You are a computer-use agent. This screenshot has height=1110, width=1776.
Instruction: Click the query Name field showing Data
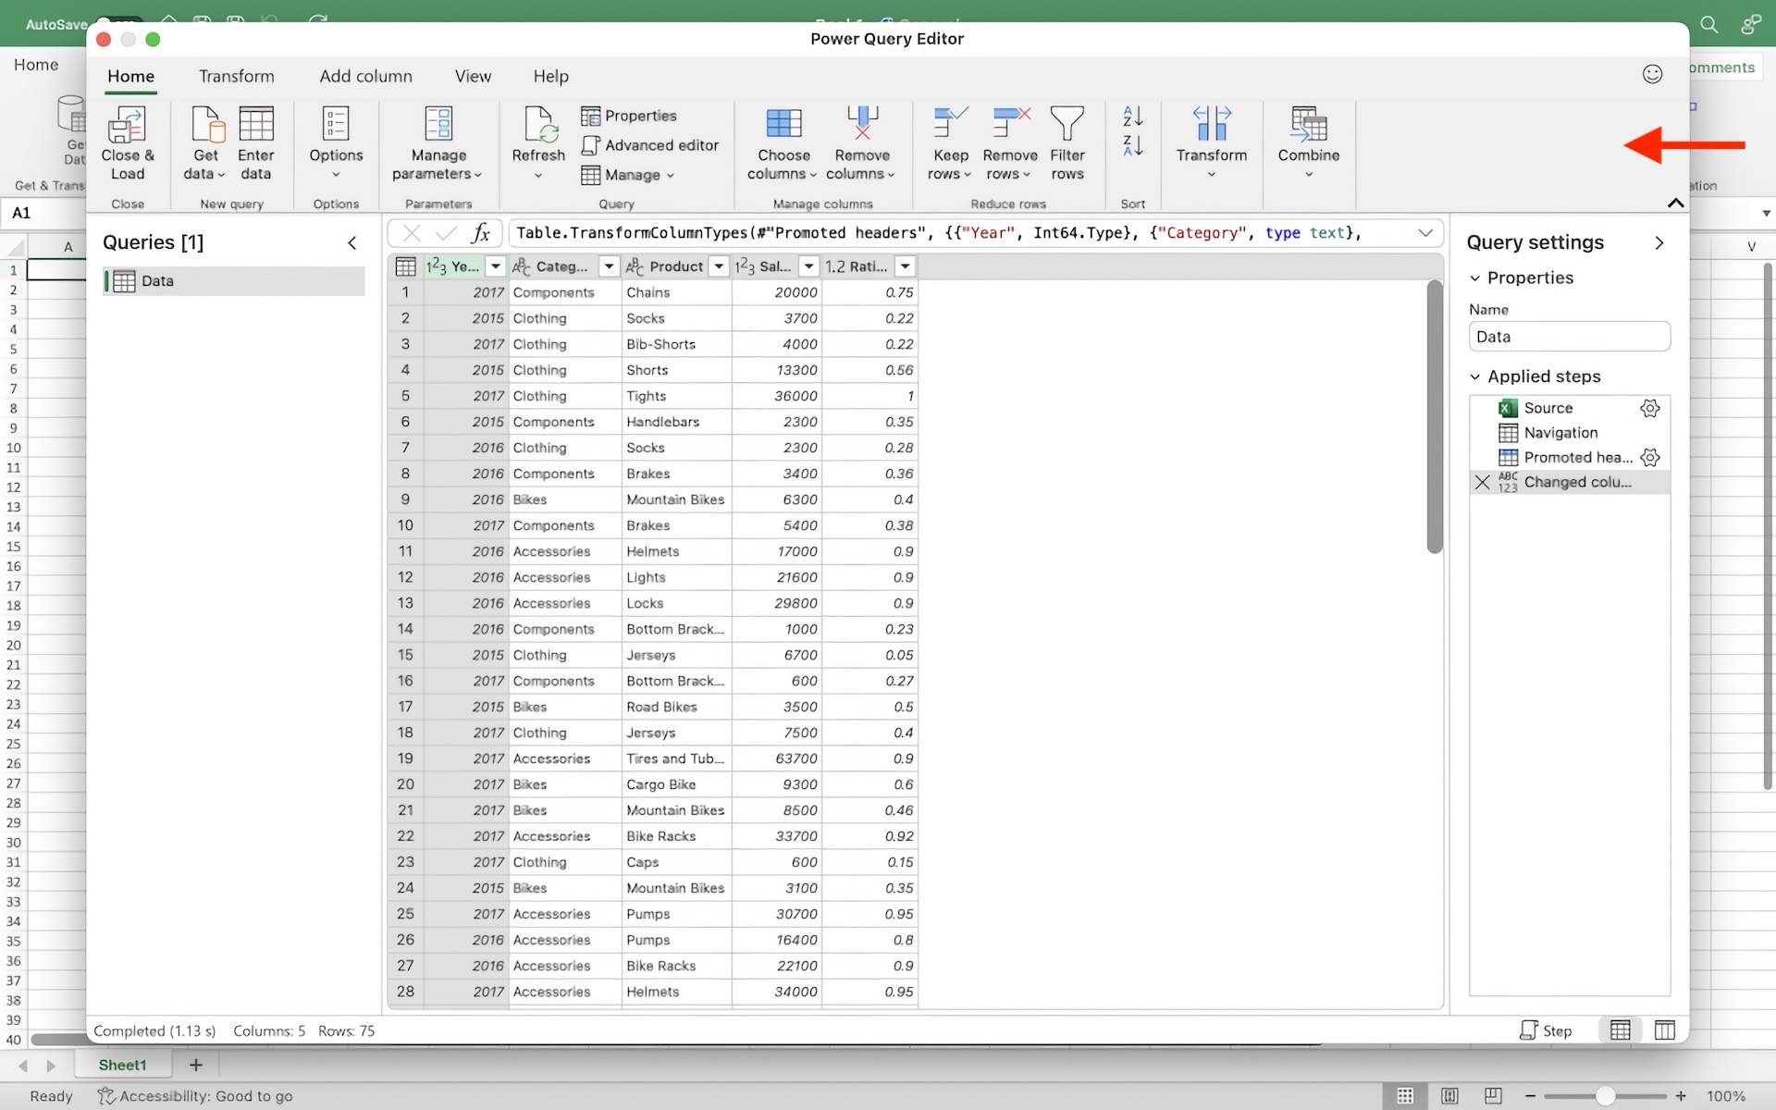click(x=1569, y=336)
